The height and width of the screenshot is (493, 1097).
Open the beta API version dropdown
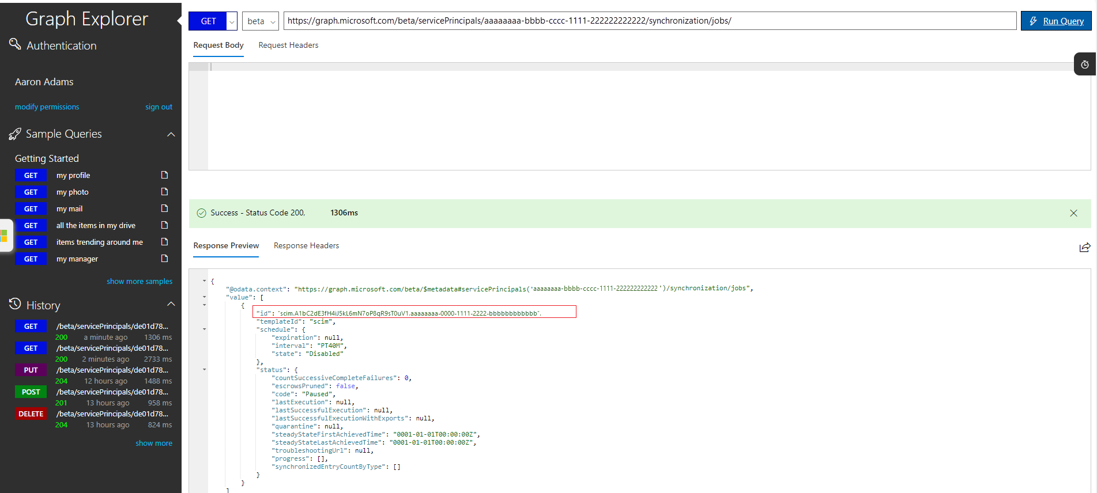(x=261, y=21)
